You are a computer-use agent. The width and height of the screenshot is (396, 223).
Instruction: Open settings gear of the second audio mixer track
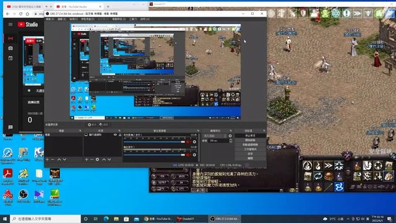pos(194,155)
